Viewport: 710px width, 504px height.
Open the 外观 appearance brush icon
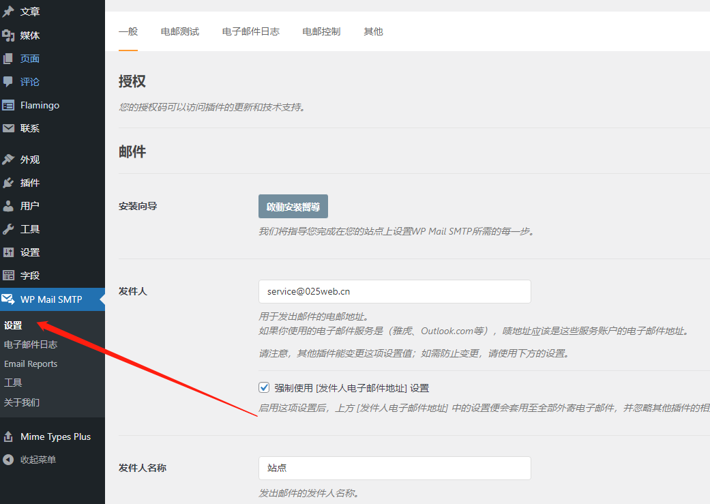8,160
